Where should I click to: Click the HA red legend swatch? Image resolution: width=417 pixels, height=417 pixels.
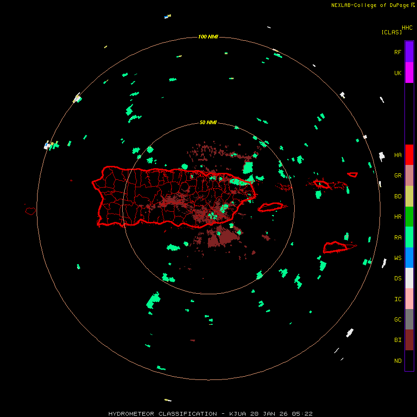pyautogui.click(x=409, y=155)
